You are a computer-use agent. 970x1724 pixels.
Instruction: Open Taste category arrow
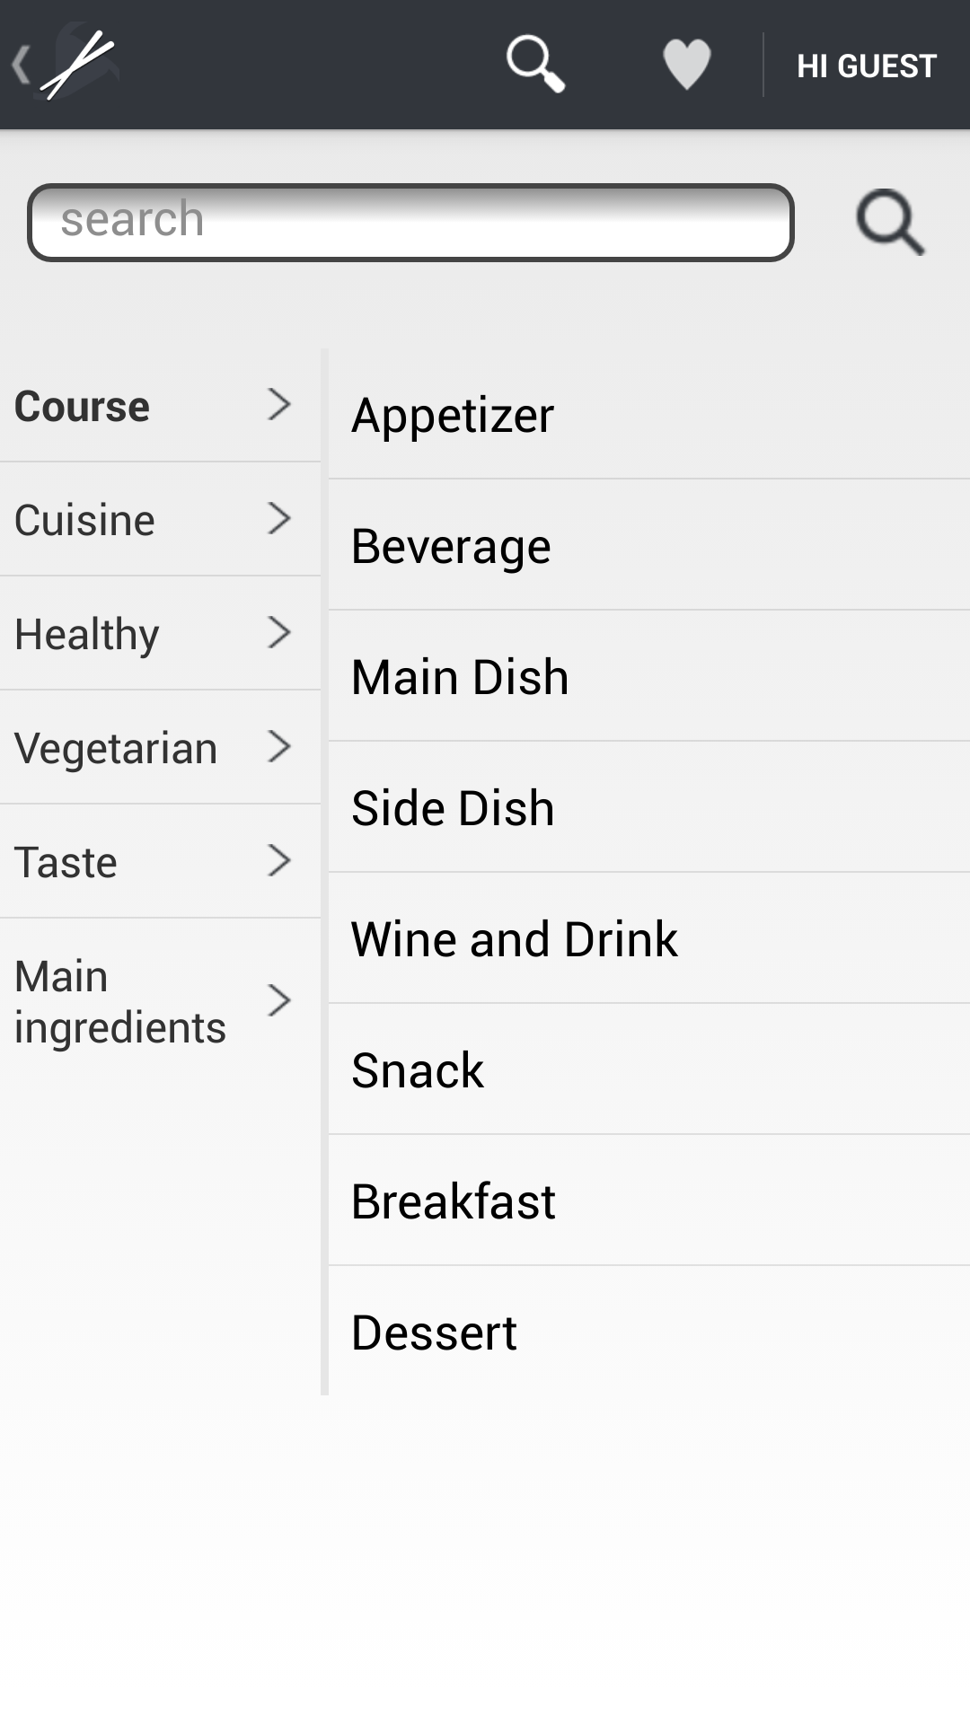(279, 861)
